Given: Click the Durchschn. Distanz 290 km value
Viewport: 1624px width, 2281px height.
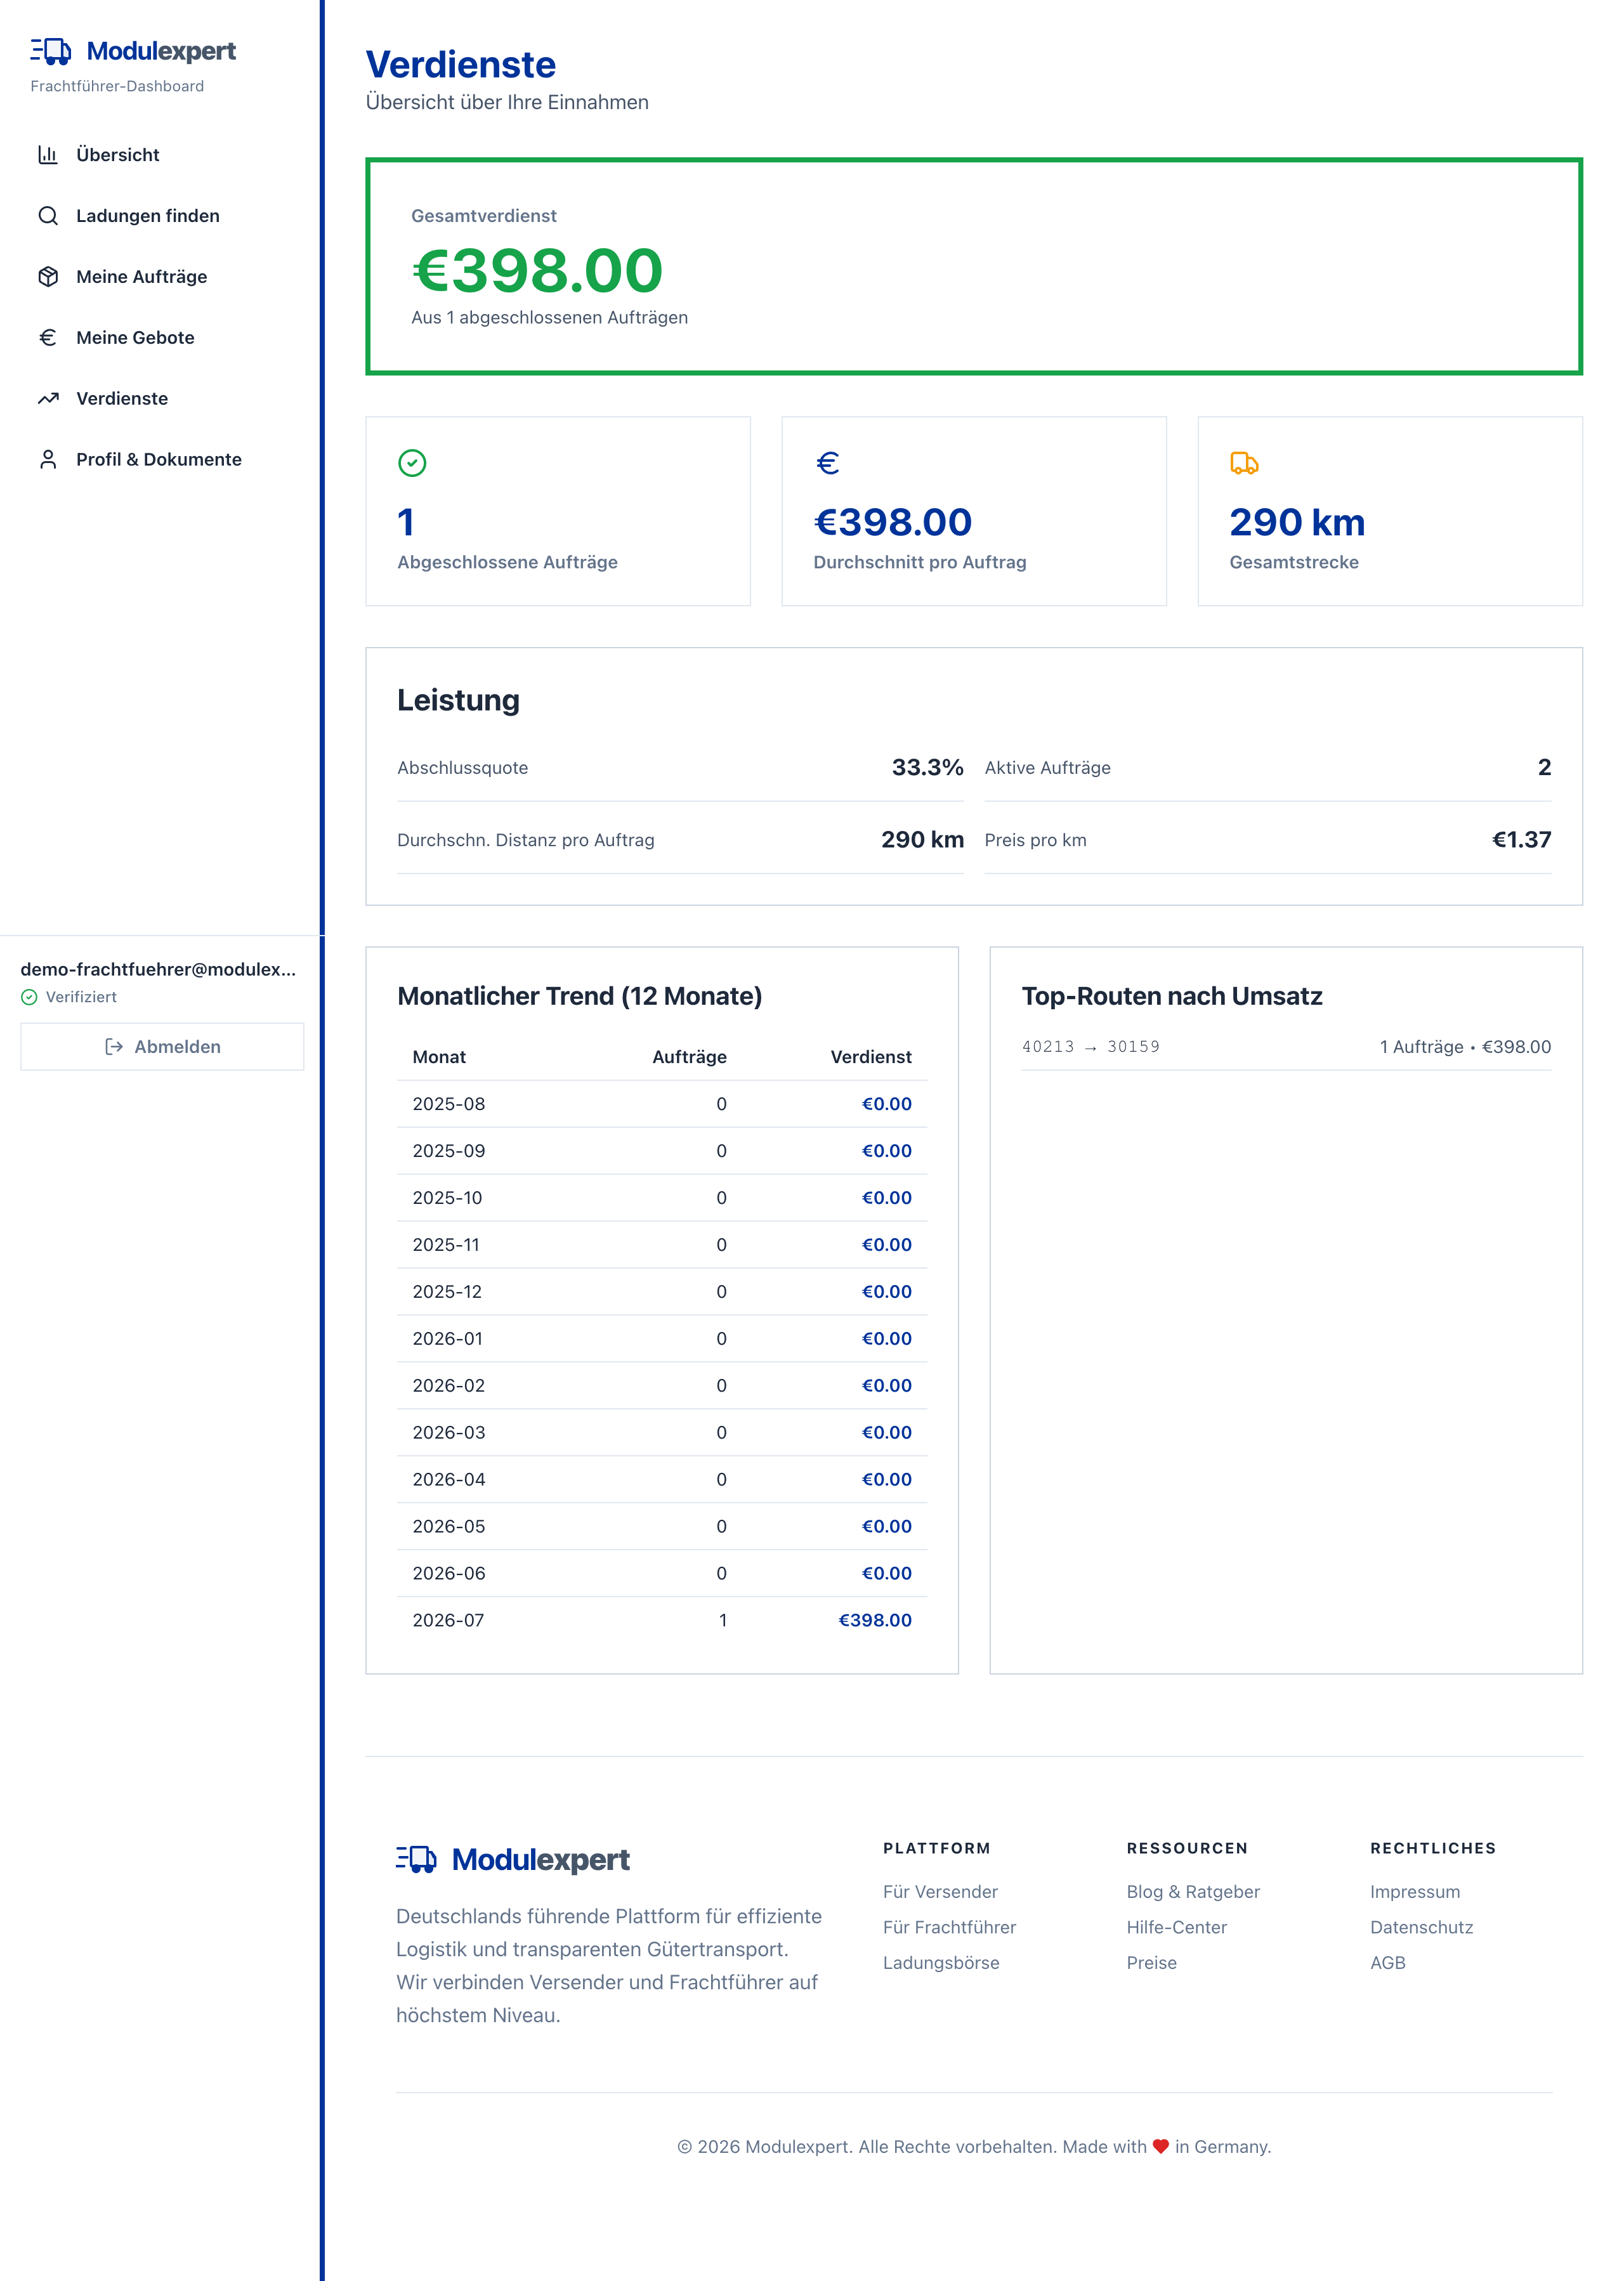Looking at the screenshot, I should pyautogui.click(x=922, y=840).
